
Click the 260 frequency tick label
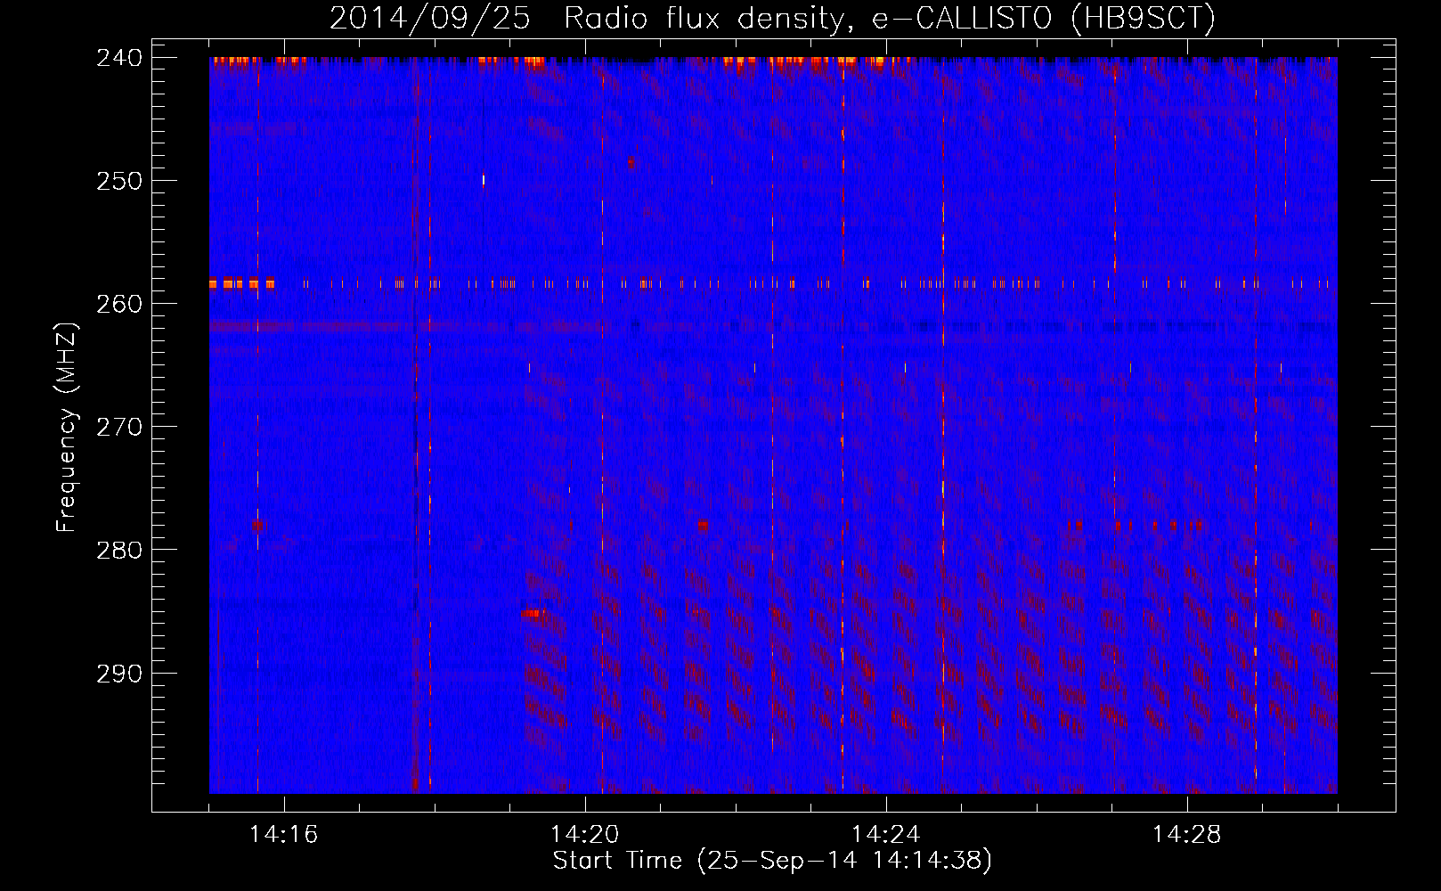119,304
